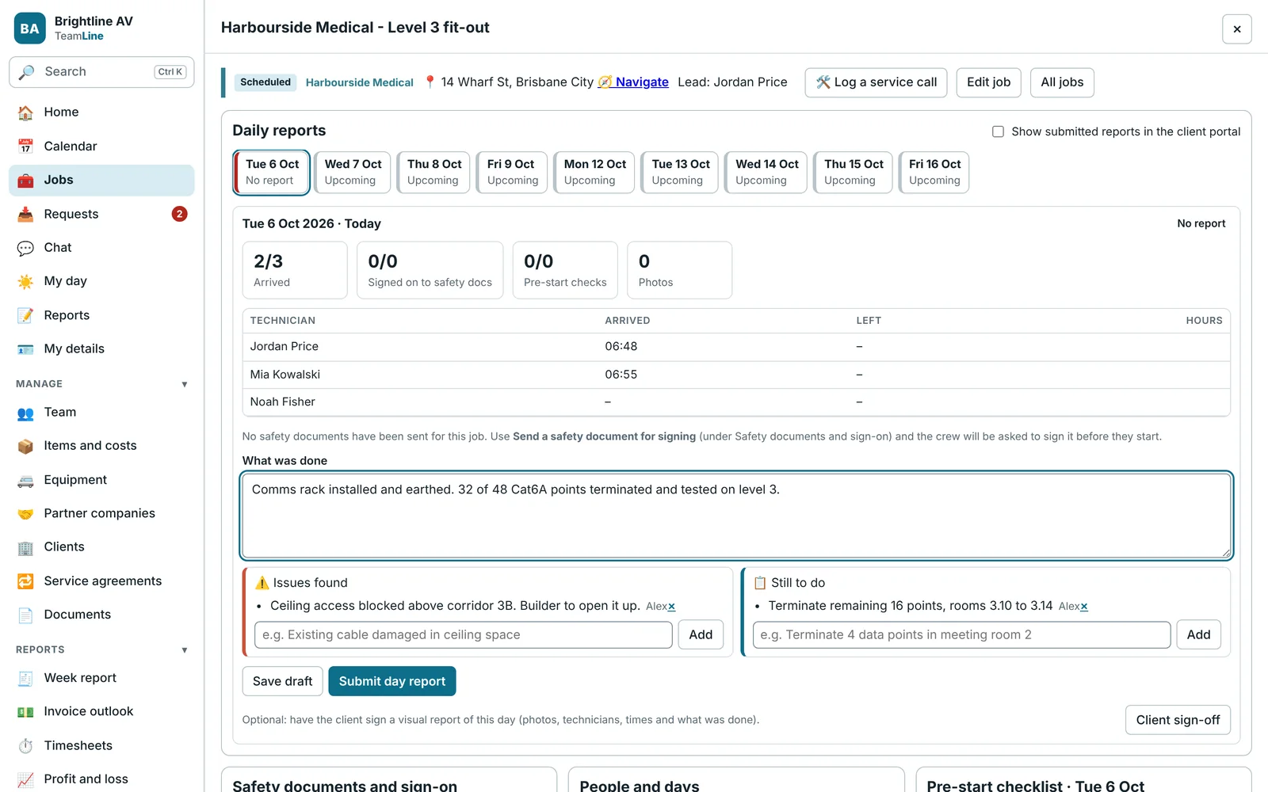Click the Calendar icon in sidebar
1268x792 pixels.
click(x=25, y=147)
